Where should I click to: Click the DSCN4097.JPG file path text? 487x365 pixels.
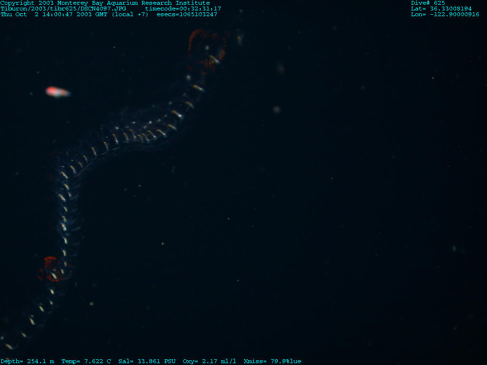tap(63, 9)
